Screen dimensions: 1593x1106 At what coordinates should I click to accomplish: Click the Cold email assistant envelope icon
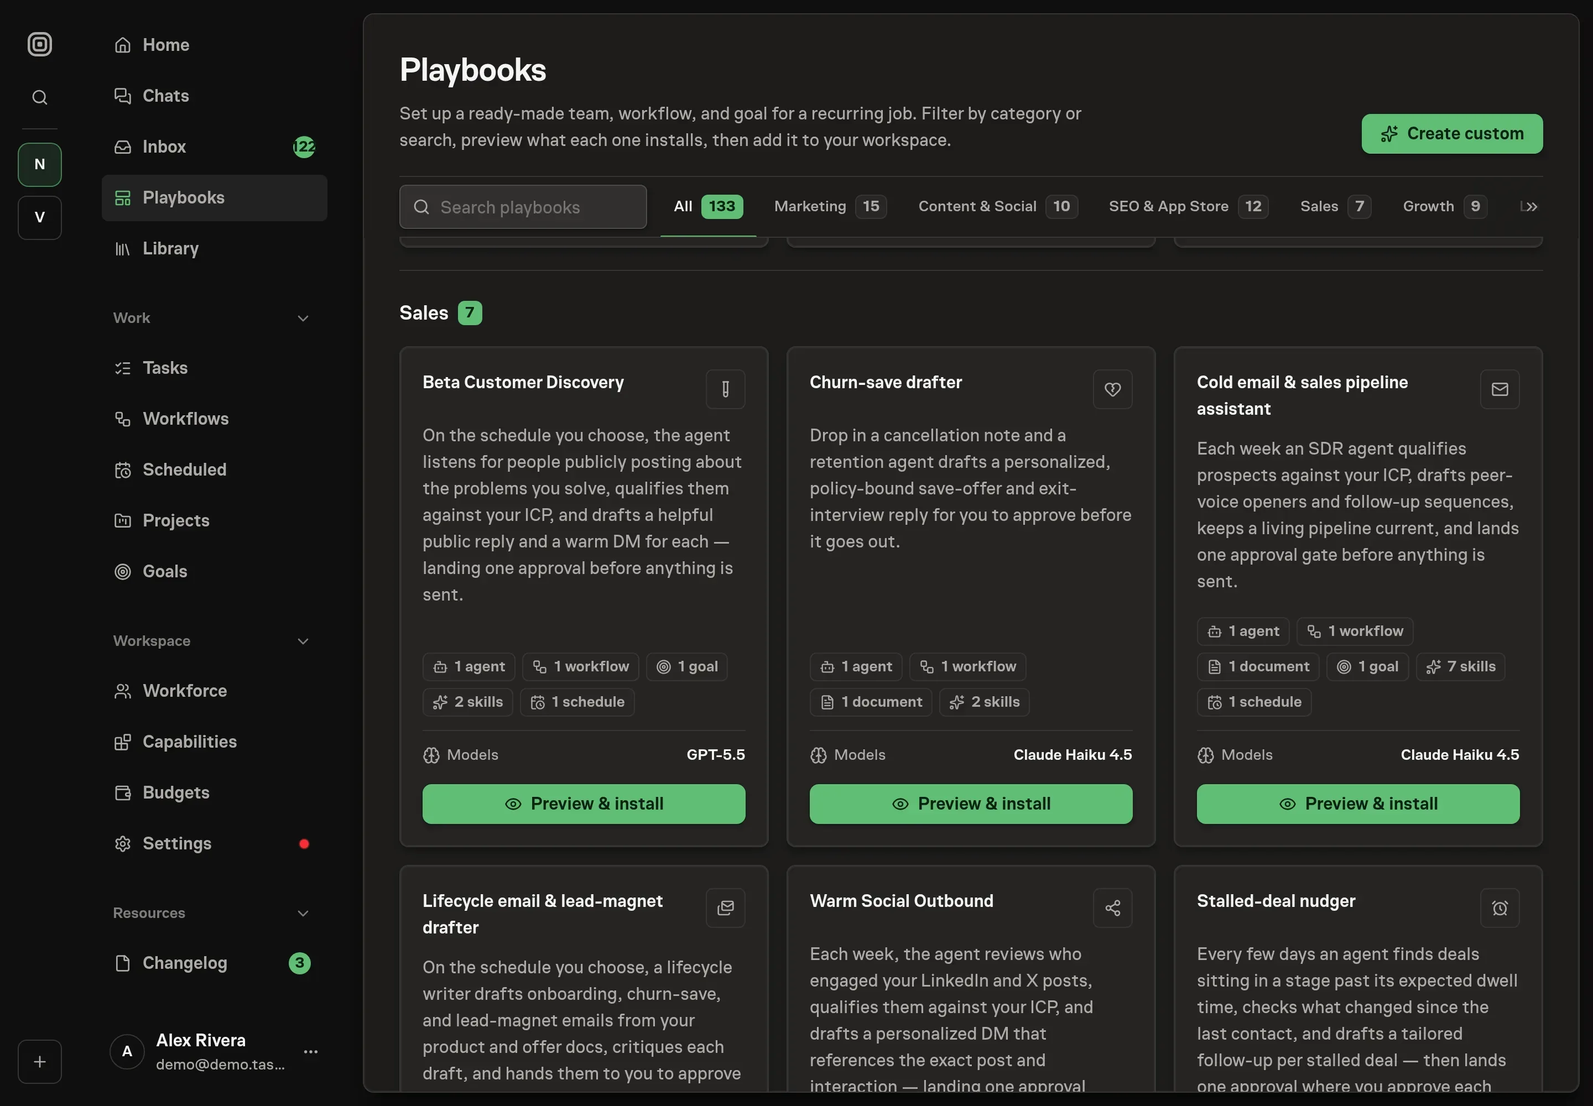coord(1500,389)
